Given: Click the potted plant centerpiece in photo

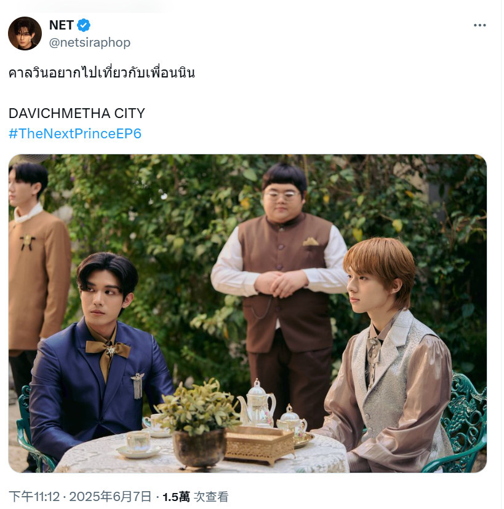Looking at the screenshot, I should pos(199,424).
